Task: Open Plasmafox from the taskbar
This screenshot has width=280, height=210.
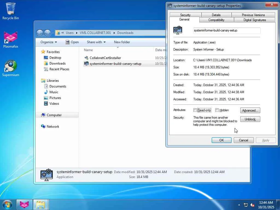Action: pyautogui.click(x=24, y=205)
